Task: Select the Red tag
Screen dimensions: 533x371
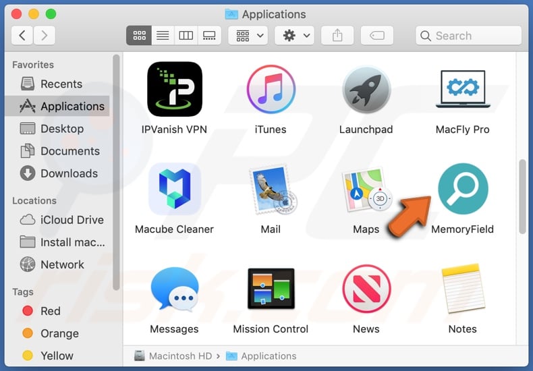Action: click(57, 311)
